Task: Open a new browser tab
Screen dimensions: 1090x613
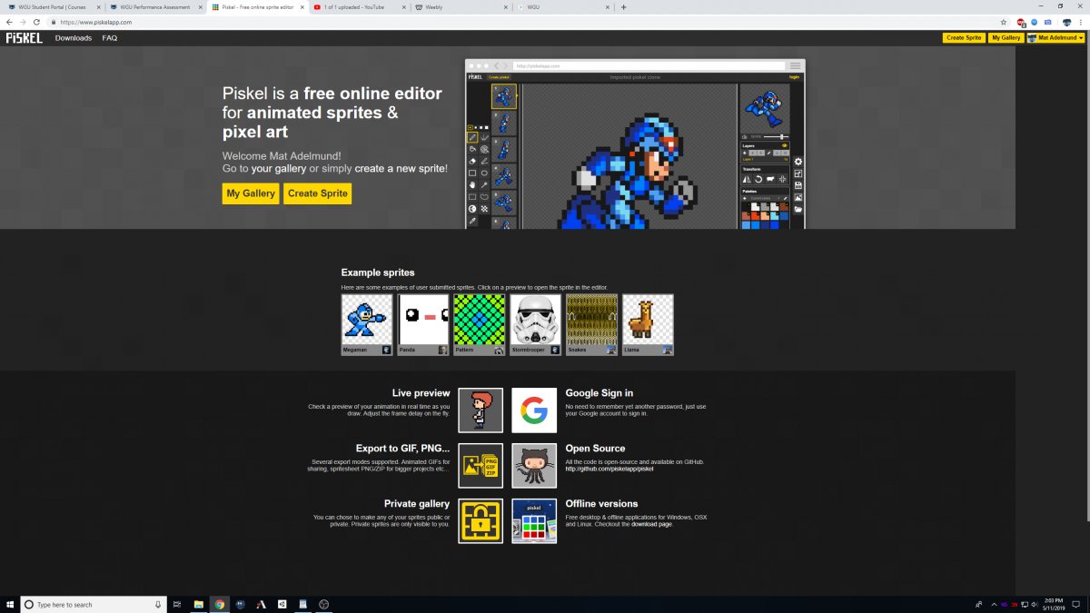Action: (623, 7)
